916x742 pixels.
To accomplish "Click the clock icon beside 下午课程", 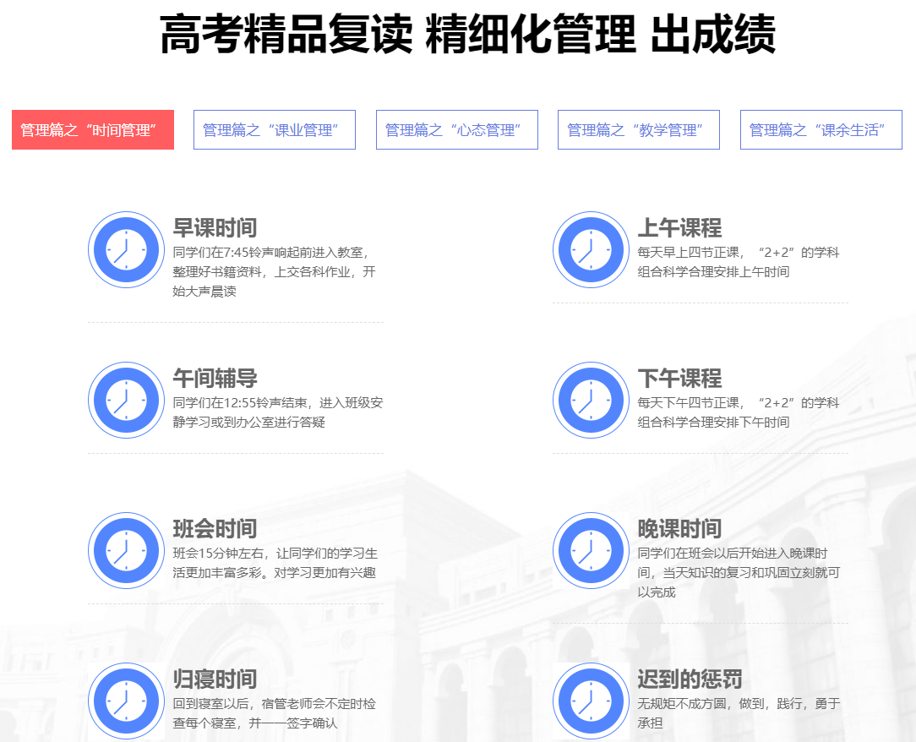I will 591,401.
